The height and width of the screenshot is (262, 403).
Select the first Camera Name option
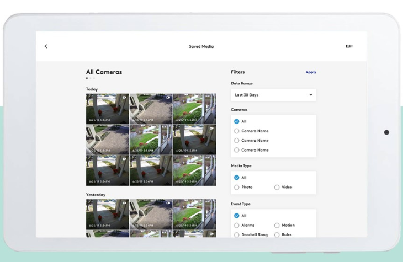click(237, 131)
